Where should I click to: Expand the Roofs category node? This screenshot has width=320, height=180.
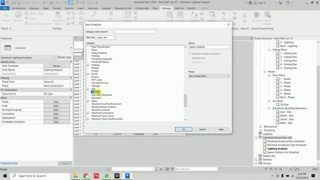coord(88,74)
